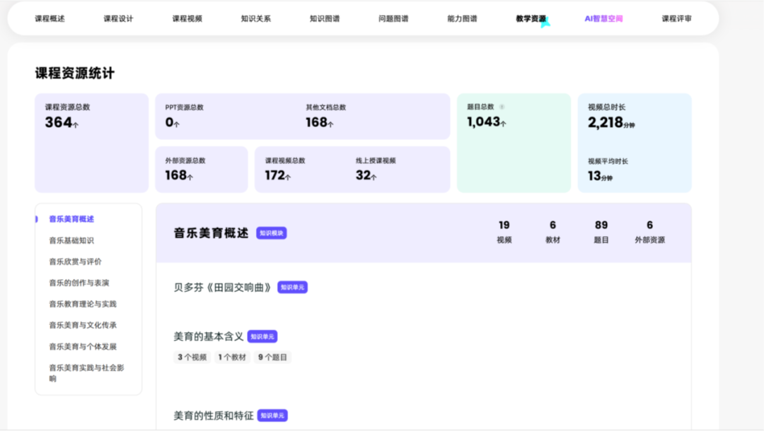The width and height of the screenshot is (764, 431).
Task: Open the 美育的性质和特征 knowledge unit
Action: click(213, 415)
